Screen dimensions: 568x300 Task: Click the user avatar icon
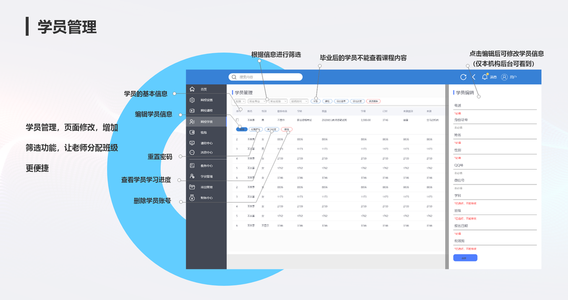504,77
